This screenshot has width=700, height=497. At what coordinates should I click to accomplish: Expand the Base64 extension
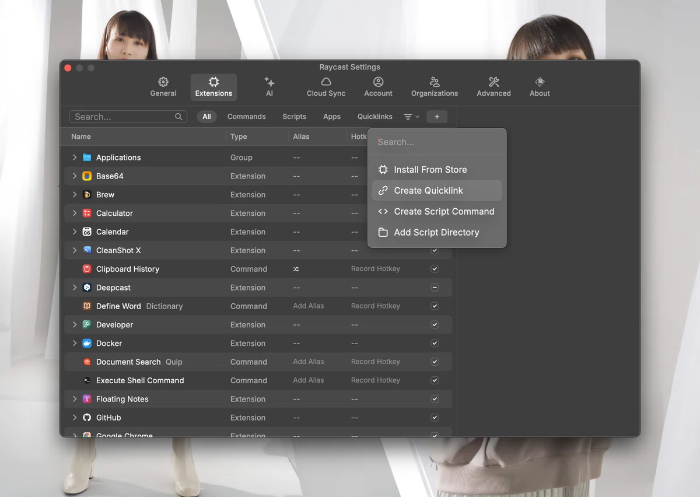click(x=75, y=176)
